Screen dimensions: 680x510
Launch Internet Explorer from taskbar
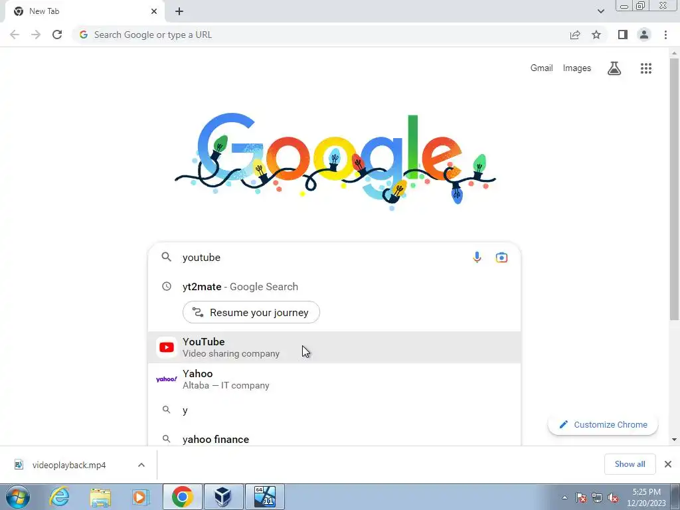59,497
